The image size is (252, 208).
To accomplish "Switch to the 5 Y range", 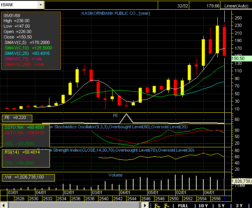I will 221,206.
